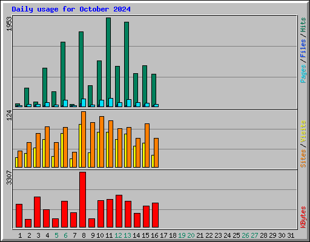The image size is (310, 242).
Task: Click the cyan Pages bar for day 11
Action: click(x=111, y=102)
